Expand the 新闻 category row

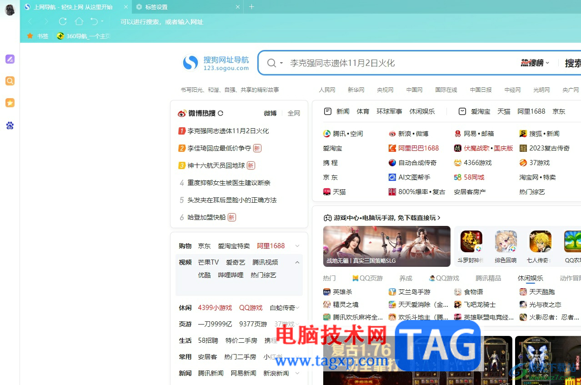(297, 373)
